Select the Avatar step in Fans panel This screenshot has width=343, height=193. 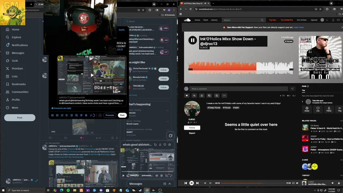(307, 109)
